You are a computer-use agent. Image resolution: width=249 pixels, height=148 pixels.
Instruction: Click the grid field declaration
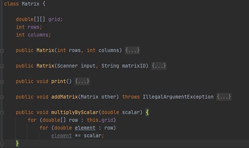[x=55, y=19]
